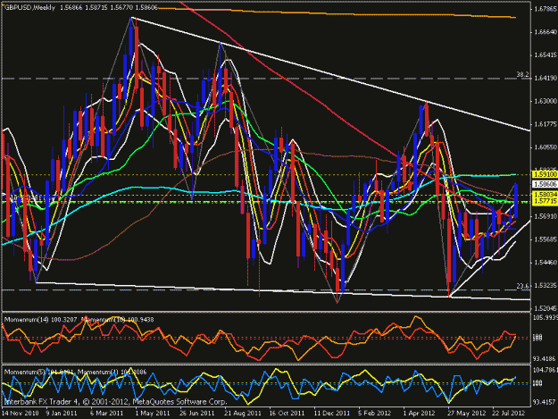
Task: Click the 26 Jun 2011 date label
Action: coord(197,414)
